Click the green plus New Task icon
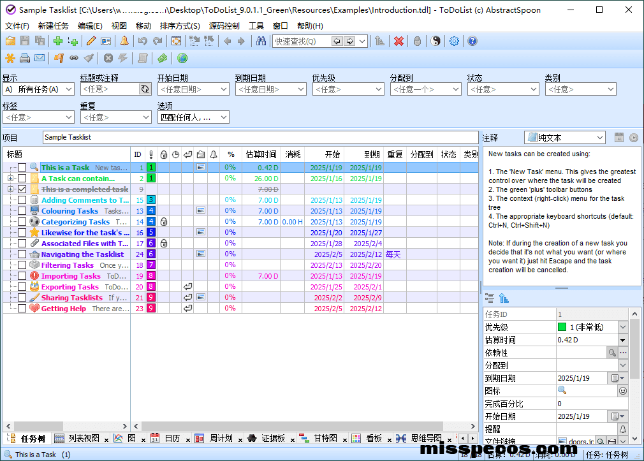The width and height of the screenshot is (644, 461). click(58, 41)
